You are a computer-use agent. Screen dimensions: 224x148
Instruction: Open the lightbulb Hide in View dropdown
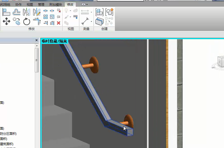tap(70, 11)
